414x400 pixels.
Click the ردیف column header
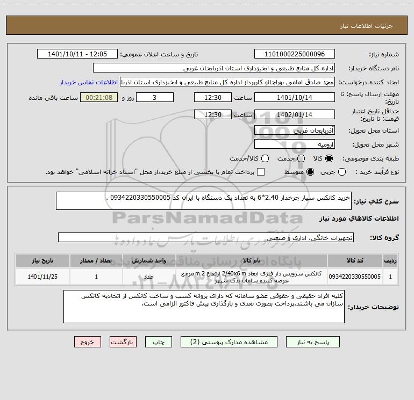(x=390, y=261)
